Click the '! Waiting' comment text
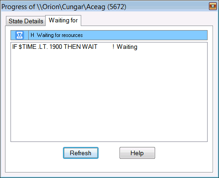This screenshot has height=178, width=219. [x=125, y=47]
